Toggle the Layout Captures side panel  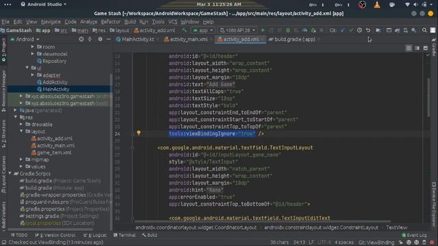(x=3, y=174)
